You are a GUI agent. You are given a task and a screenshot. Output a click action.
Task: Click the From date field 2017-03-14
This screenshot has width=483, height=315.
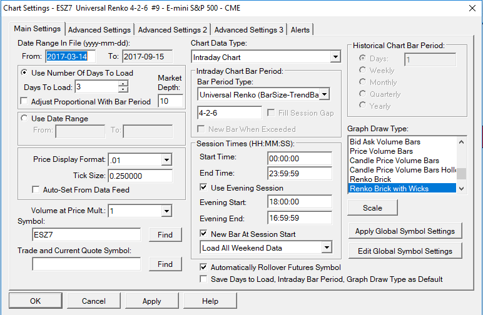click(70, 56)
